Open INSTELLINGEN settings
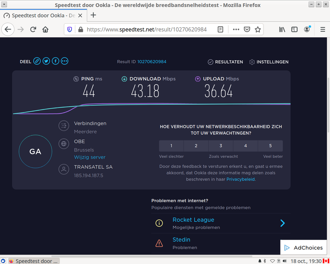This screenshot has width=330, height=264. tap(269, 62)
